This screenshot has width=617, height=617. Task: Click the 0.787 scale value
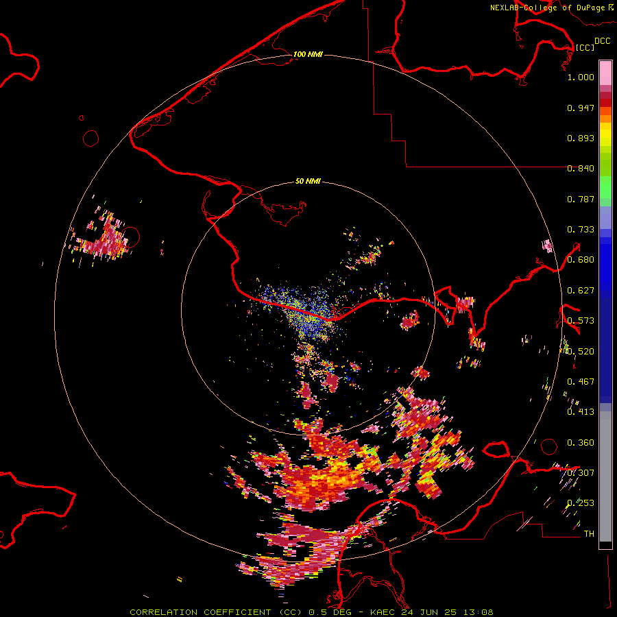pyautogui.click(x=581, y=199)
